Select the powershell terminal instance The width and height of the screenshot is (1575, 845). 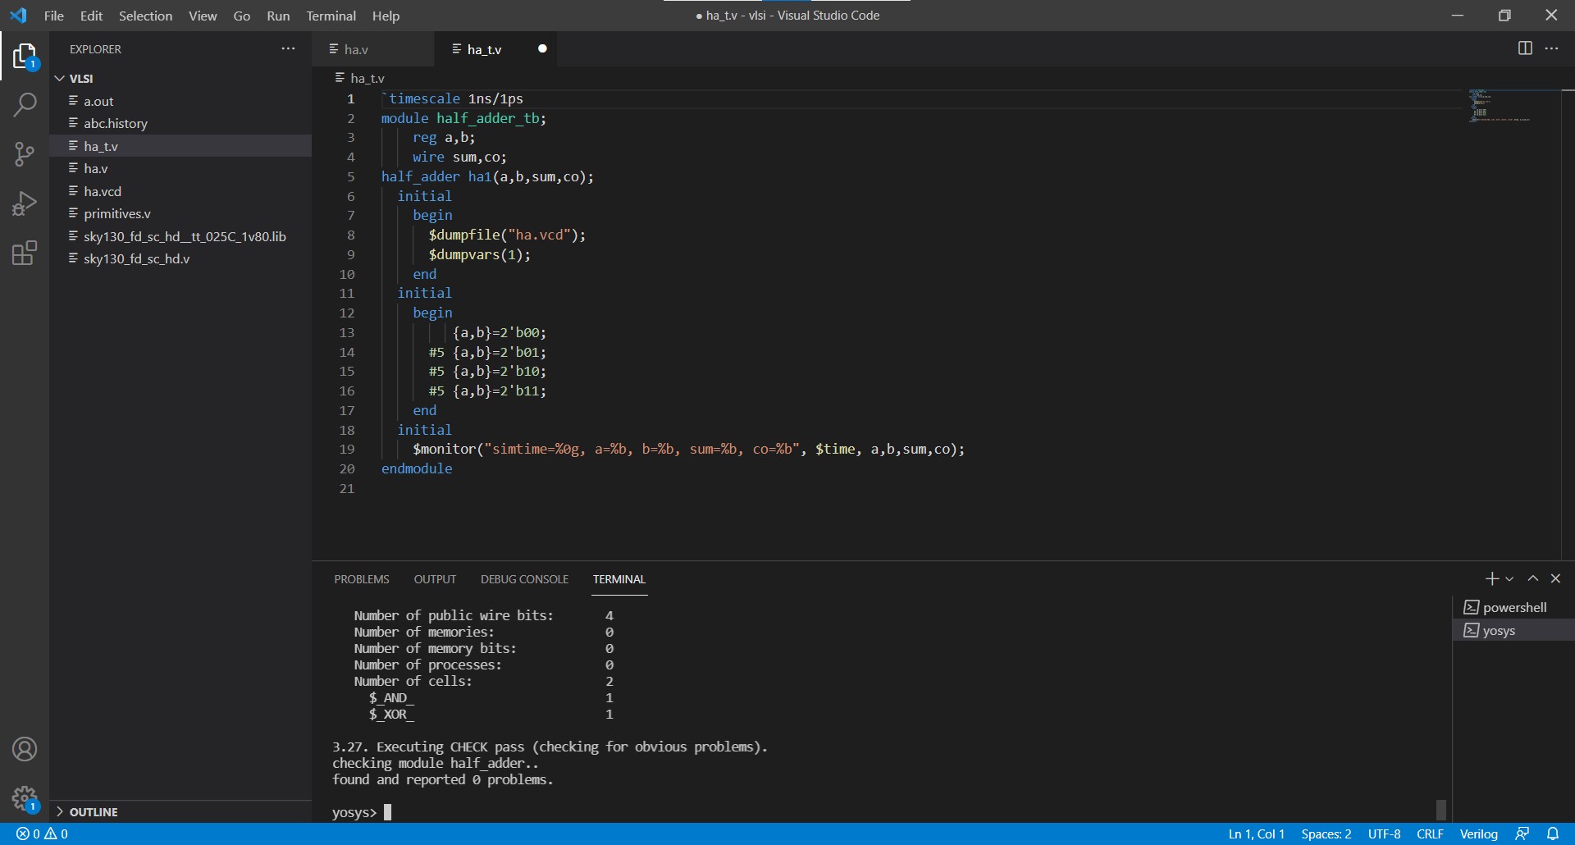pos(1513,607)
